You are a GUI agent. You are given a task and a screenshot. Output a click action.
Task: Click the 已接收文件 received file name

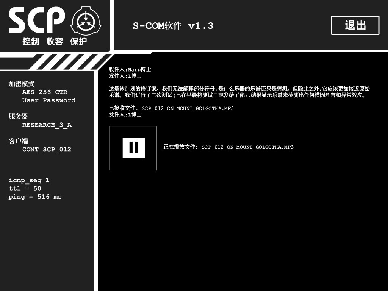tap(171, 108)
